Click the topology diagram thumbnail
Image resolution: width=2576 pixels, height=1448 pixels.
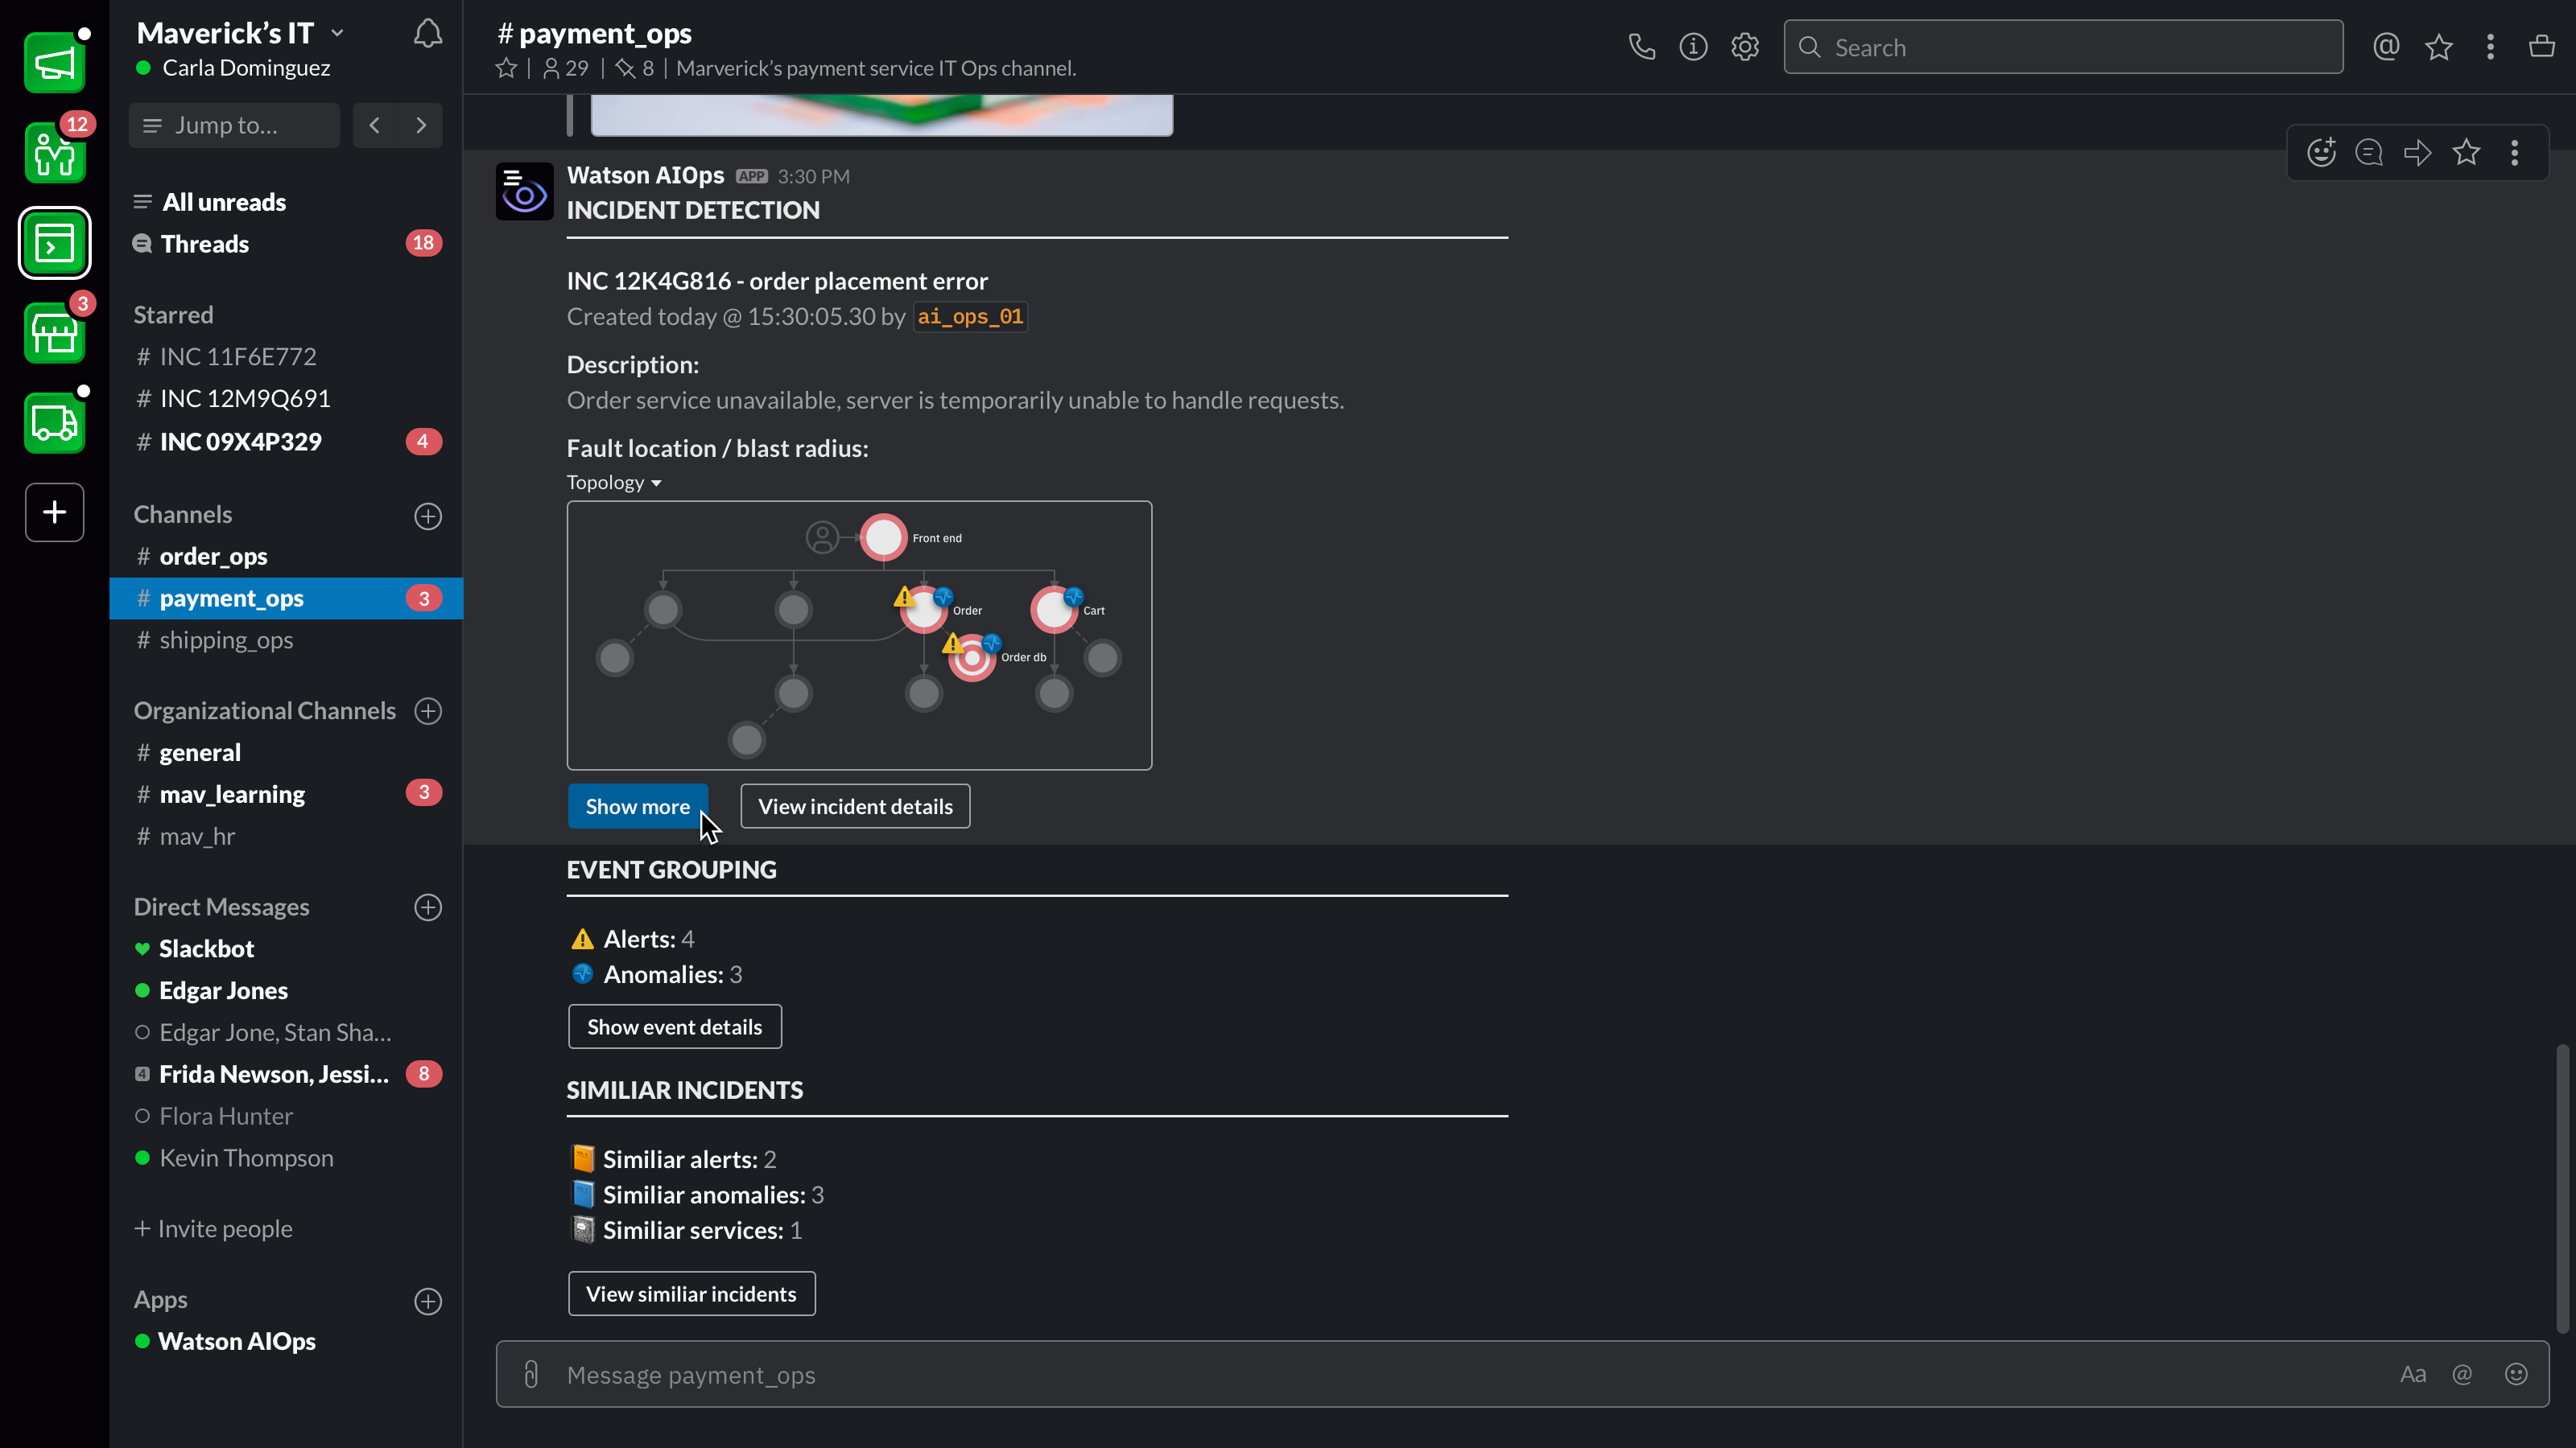(x=859, y=636)
